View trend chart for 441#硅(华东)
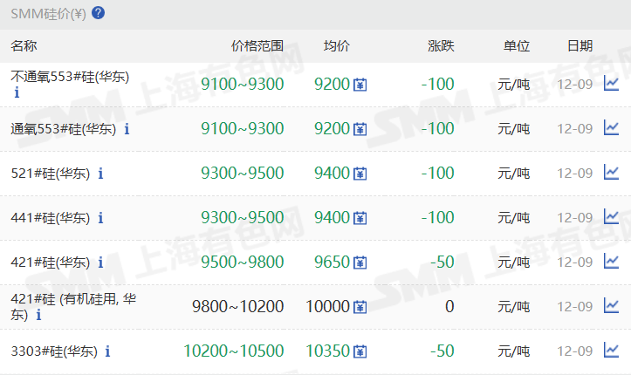The width and height of the screenshot is (631, 375). click(x=611, y=216)
